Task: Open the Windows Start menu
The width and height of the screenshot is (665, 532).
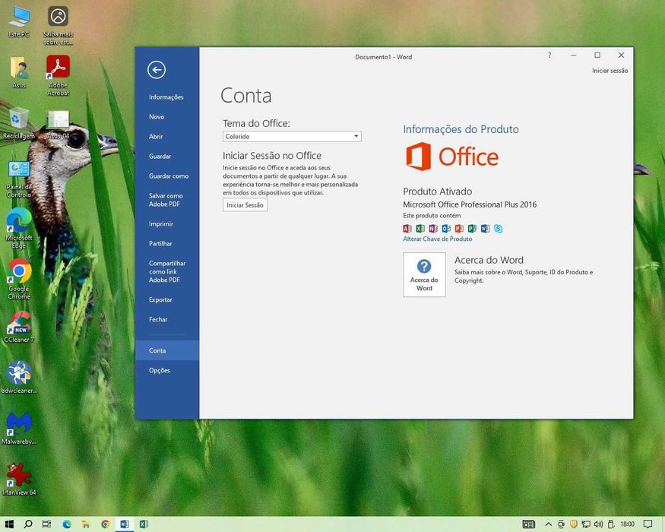Action: click(x=9, y=524)
